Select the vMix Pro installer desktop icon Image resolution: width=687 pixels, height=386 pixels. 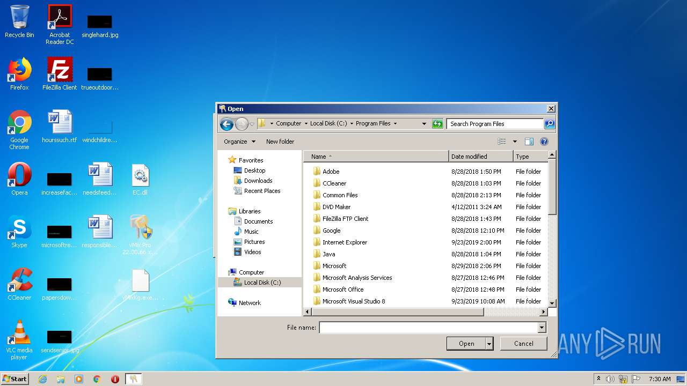[140, 235]
